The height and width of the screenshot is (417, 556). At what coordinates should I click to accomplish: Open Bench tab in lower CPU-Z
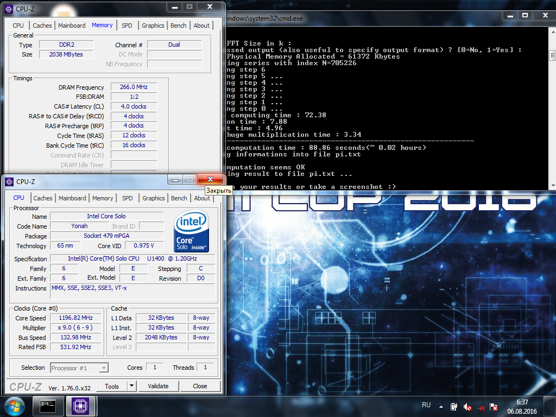click(x=179, y=198)
